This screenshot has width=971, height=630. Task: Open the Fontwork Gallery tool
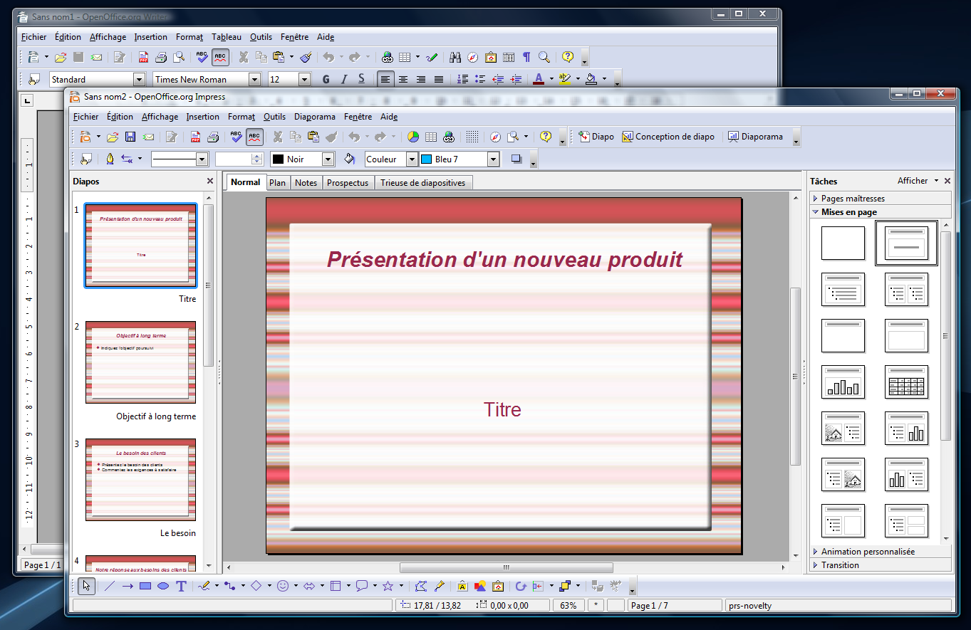pyautogui.click(x=462, y=586)
